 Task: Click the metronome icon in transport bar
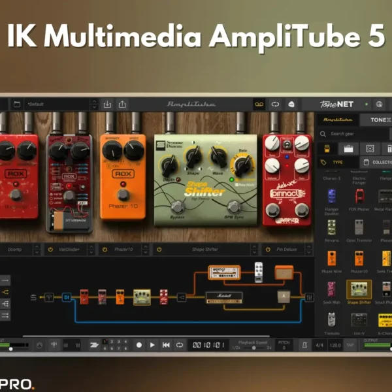[x=304, y=345]
